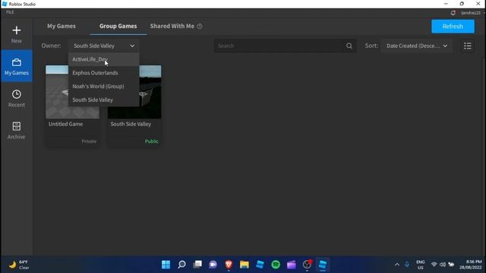Open the notifications bell icon
Viewport: 486px width, 273px height.
453,13
